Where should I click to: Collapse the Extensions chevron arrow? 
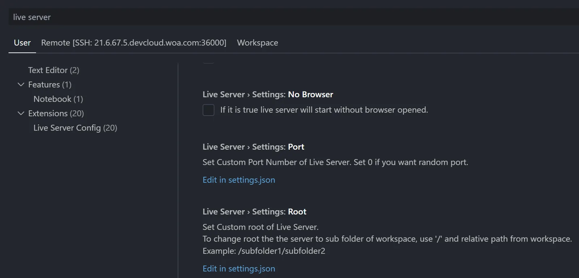[21, 114]
